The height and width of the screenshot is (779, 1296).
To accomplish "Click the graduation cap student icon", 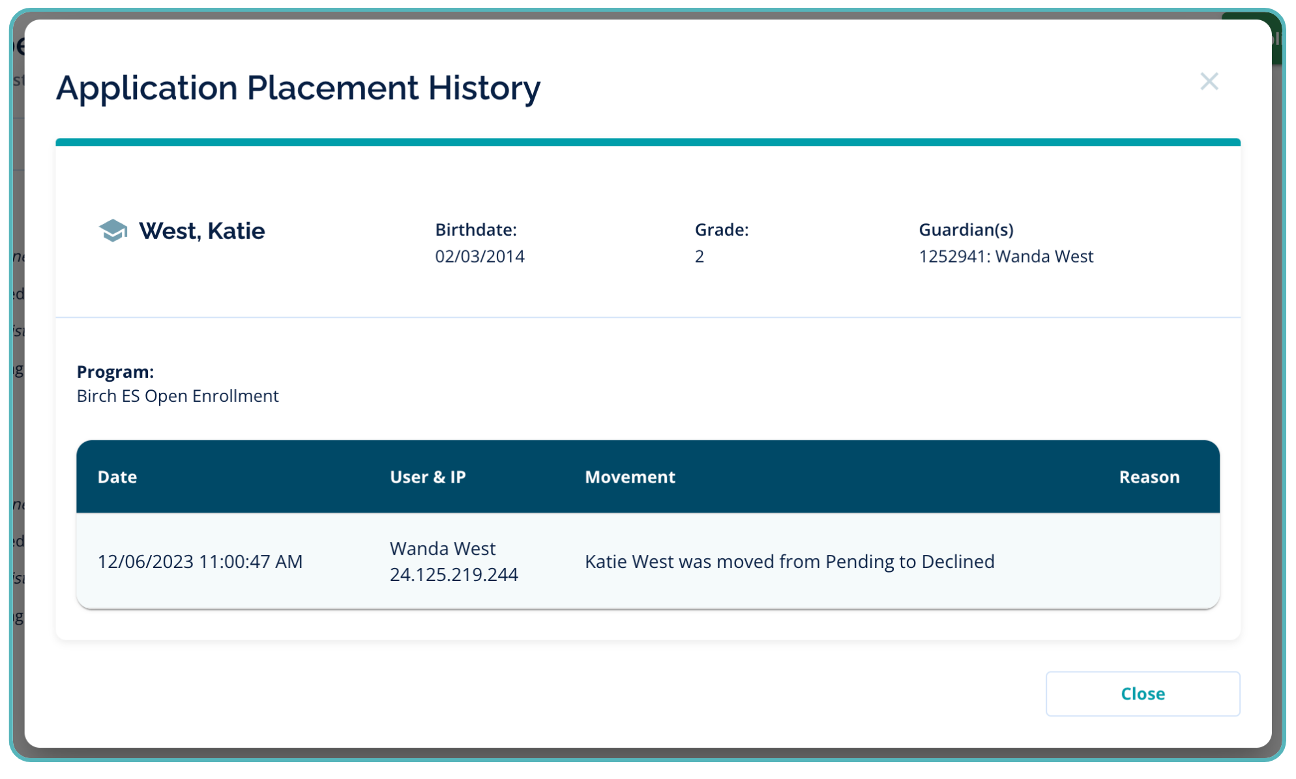I will click(x=113, y=231).
